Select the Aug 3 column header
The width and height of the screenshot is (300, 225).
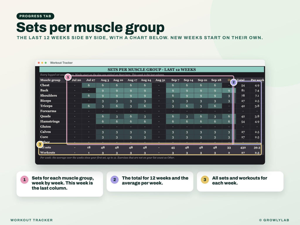[105, 80]
